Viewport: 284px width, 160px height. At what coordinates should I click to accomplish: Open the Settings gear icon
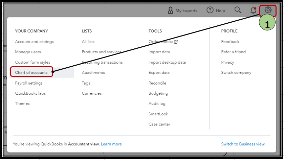(x=268, y=10)
